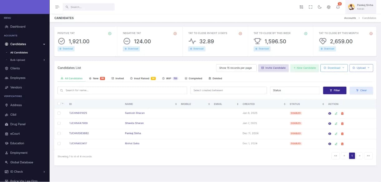Check the TJCAN931025 row checkbox
Image resolution: width=381 pixels, height=182 pixels.
pos(59,113)
